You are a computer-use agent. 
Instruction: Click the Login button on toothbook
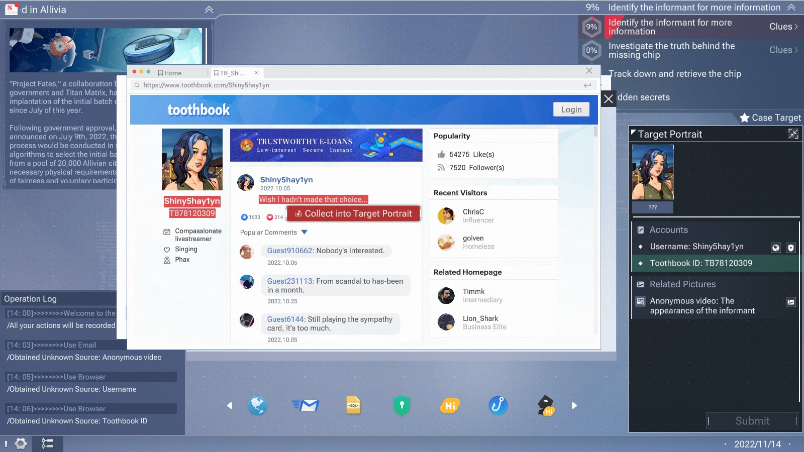571,109
